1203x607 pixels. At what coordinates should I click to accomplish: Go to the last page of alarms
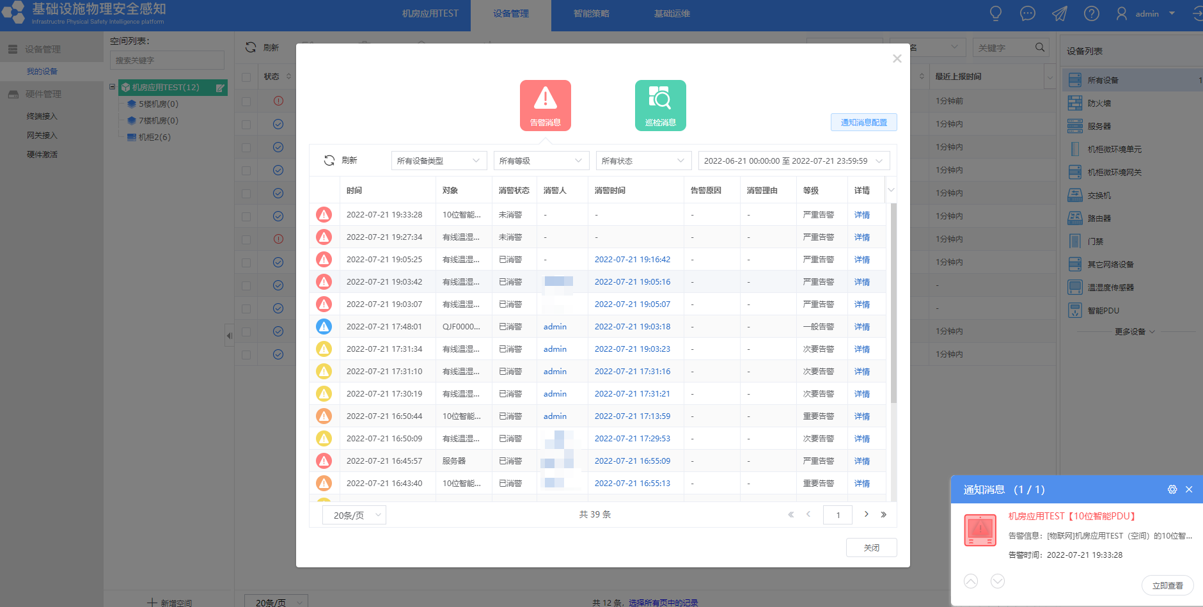[883, 514]
